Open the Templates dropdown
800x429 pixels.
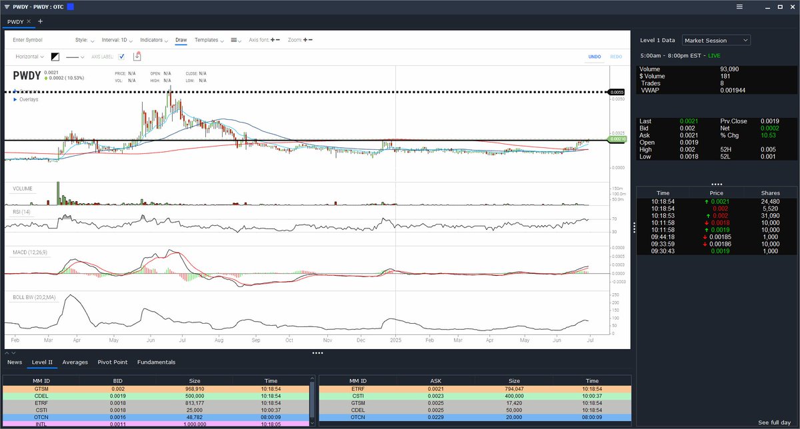pyautogui.click(x=209, y=40)
